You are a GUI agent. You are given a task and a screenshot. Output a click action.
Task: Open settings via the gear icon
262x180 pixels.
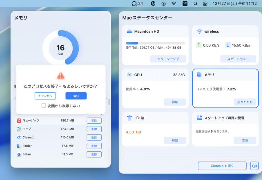[254, 166]
